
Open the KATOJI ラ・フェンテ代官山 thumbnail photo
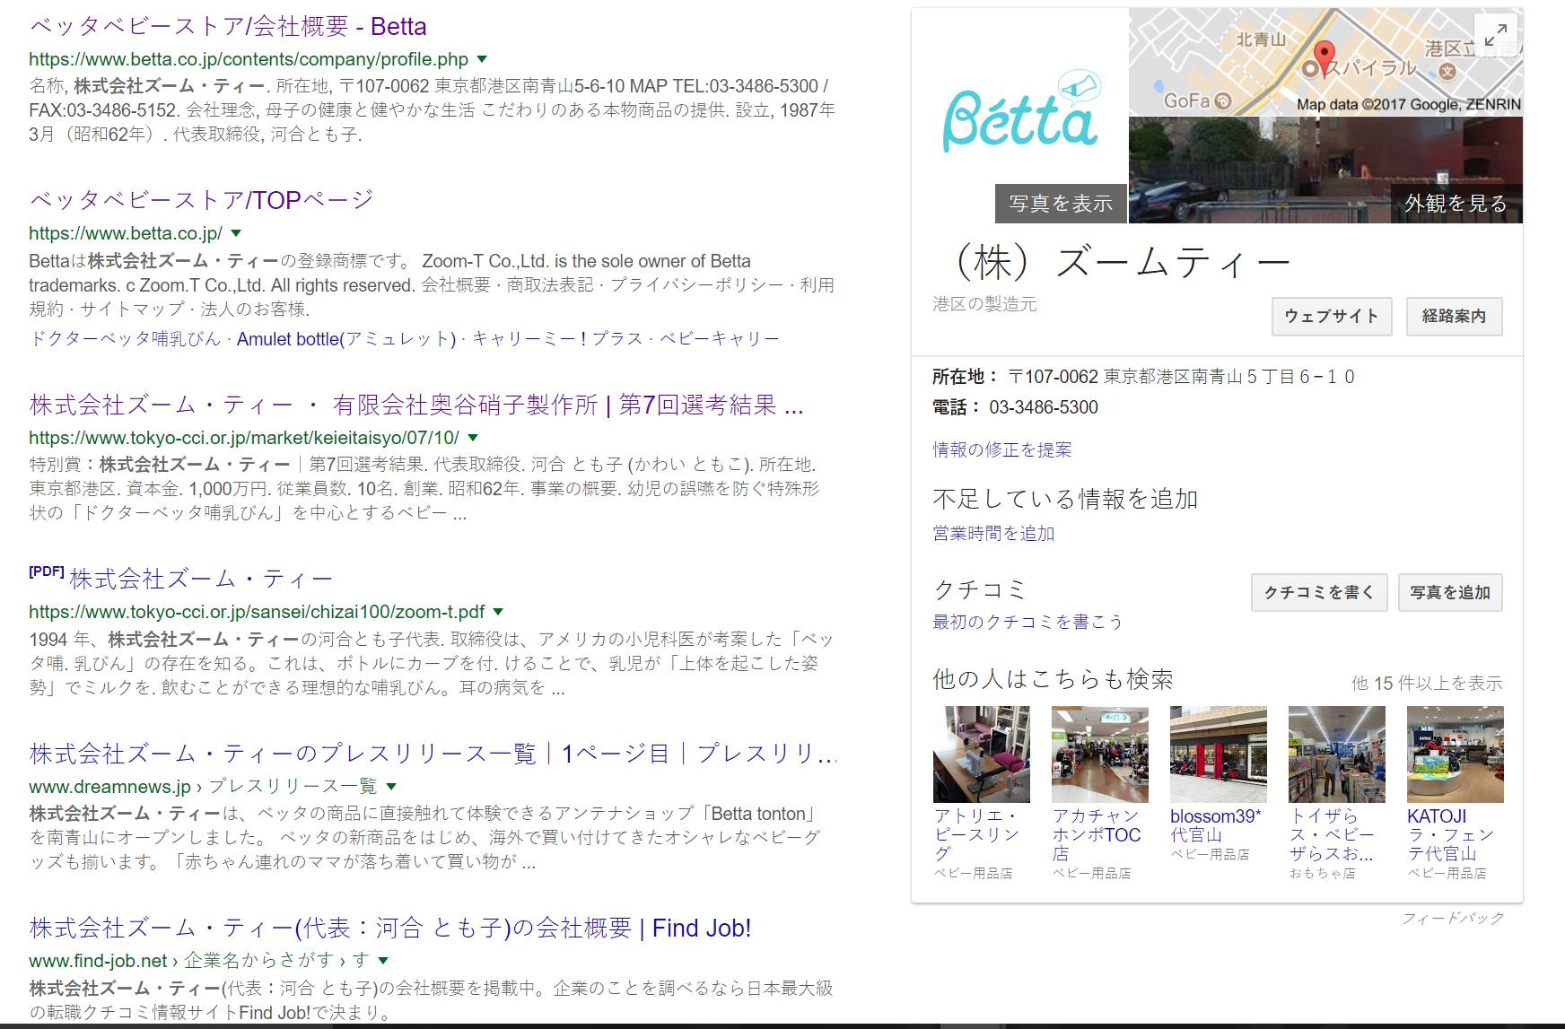[x=1456, y=754]
